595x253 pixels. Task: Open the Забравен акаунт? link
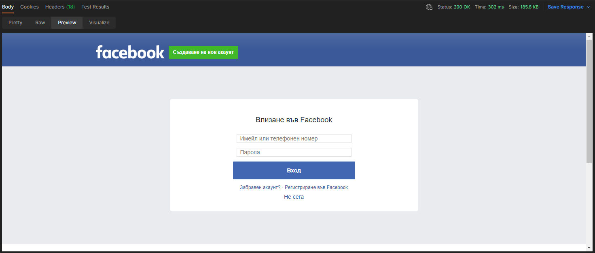[260, 187]
